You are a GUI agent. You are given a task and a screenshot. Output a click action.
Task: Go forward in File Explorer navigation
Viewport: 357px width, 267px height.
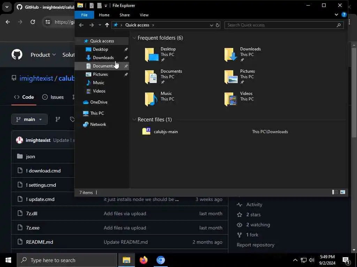(92, 25)
